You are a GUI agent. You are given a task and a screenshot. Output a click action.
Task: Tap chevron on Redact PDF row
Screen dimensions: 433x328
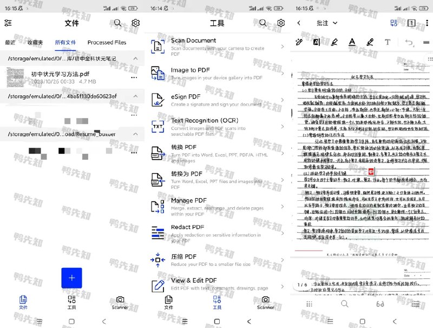coord(282,233)
